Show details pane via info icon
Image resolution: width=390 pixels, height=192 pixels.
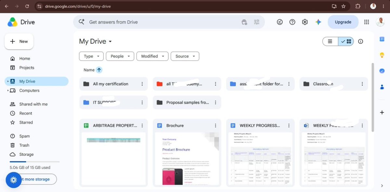[360, 41]
